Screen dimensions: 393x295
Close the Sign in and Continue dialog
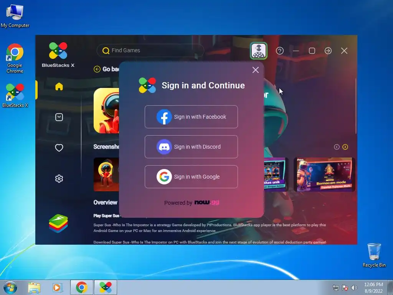(255, 70)
